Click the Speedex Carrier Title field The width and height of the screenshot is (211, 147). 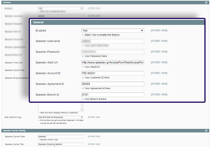(61, 144)
